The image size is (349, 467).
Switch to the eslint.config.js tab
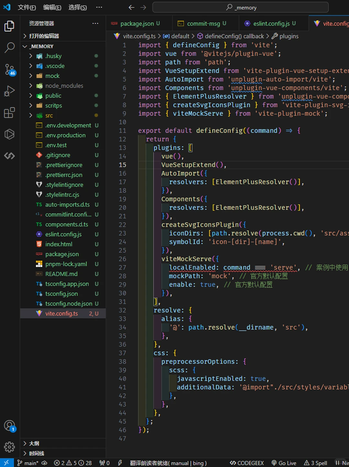[274, 23]
